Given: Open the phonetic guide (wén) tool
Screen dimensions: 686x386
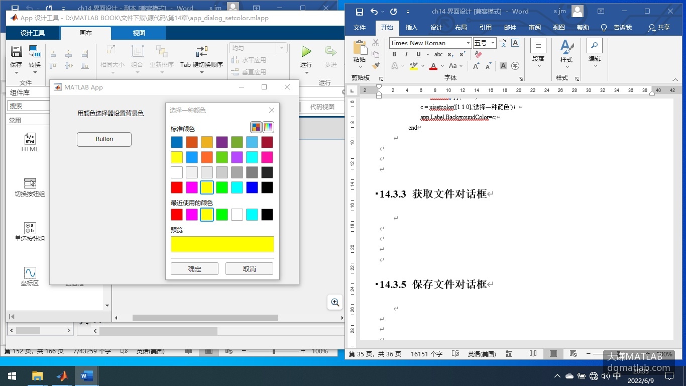Looking at the screenshot, I should pos(503,43).
